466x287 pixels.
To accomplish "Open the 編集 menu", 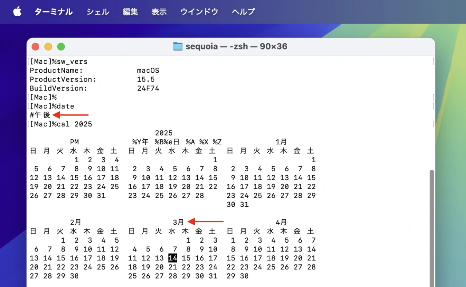I will tap(130, 12).
